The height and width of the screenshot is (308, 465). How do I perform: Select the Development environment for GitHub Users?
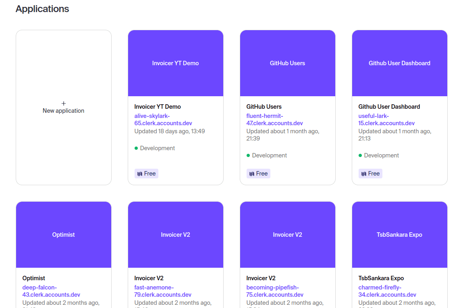click(269, 155)
